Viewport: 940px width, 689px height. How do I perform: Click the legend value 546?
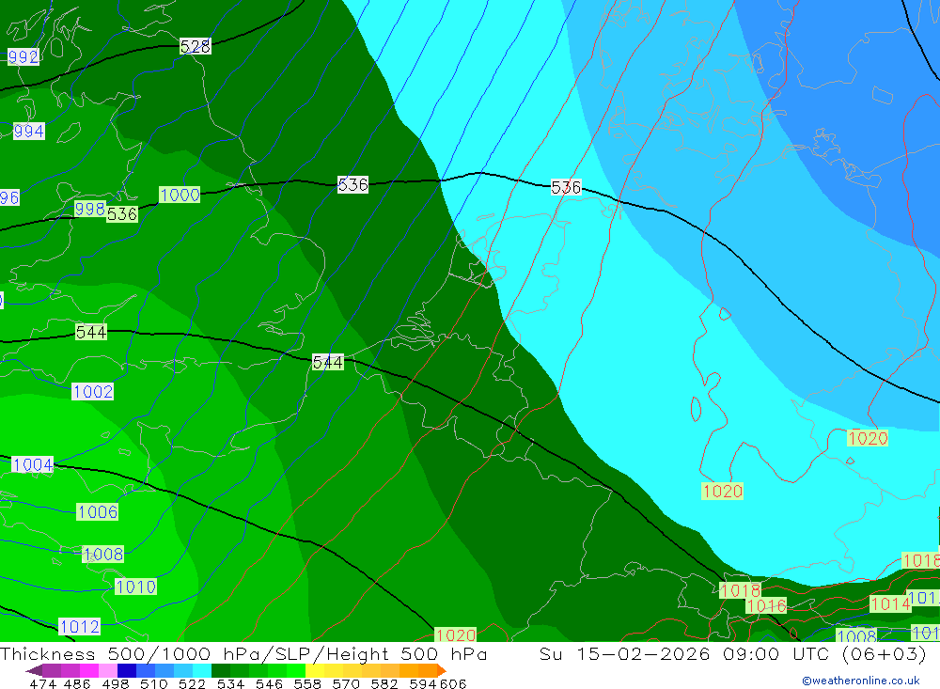click(x=269, y=683)
